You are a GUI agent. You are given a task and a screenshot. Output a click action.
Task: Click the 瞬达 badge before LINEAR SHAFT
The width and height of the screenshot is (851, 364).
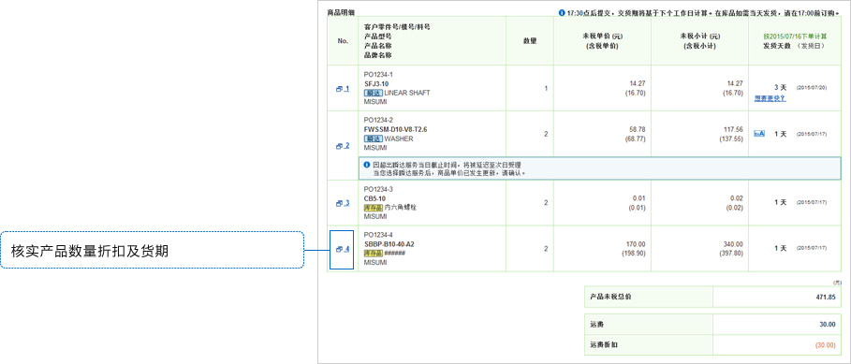(x=374, y=93)
